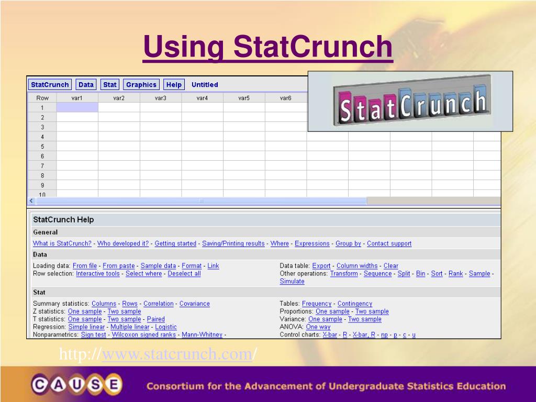Open the 'What is StatCrunch?' help link
Screen dimensions: 536x402
click(x=62, y=243)
